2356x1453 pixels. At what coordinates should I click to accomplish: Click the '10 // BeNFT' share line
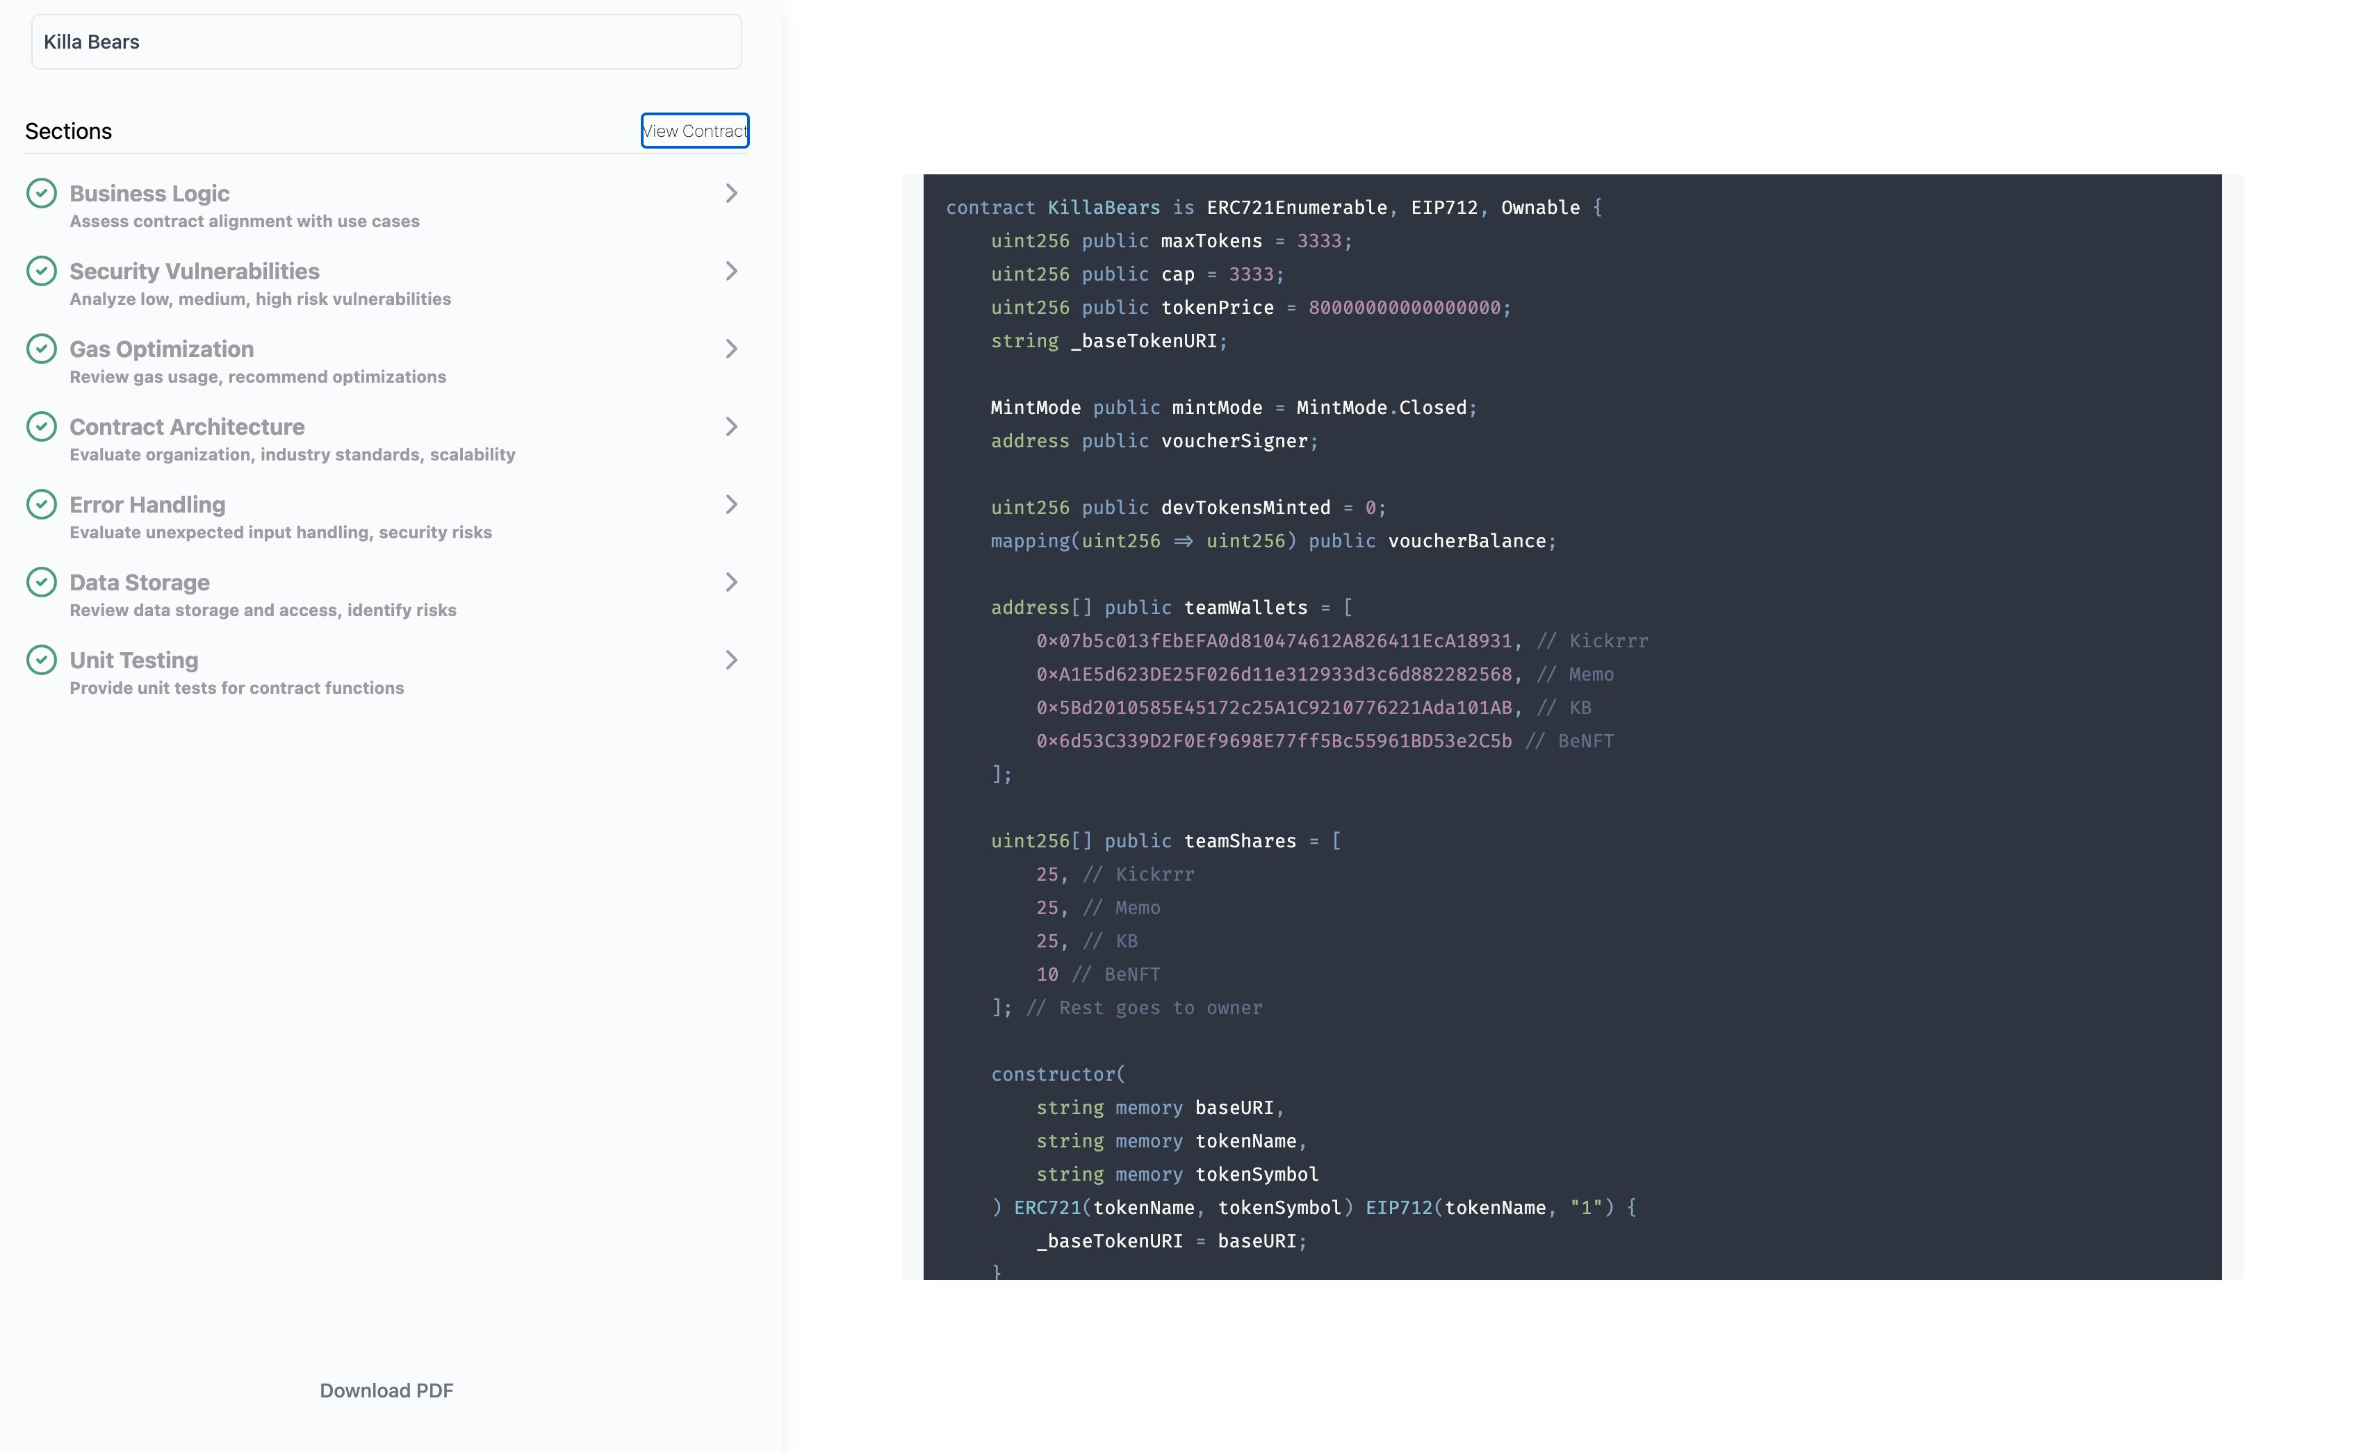(1098, 974)
